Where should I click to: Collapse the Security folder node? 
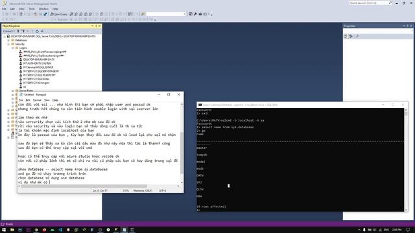[x=8, y=44]
